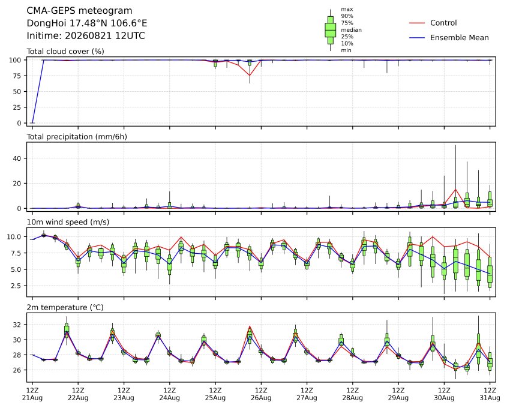507x408 pixels.
Task: Click the '12Z 22Aug' x-axis label
Action: 78,394
